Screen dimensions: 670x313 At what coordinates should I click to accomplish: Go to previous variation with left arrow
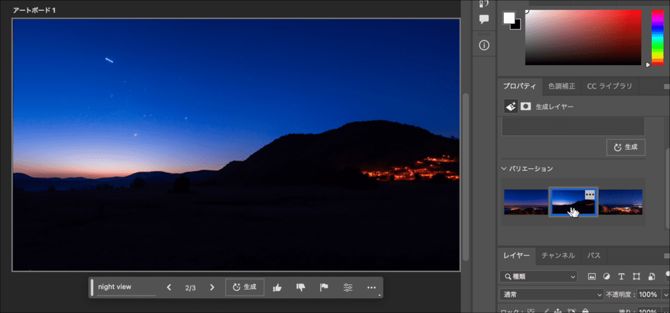point(169,288)
